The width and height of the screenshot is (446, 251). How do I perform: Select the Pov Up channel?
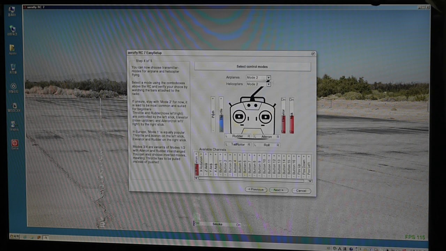click(299, 166)
